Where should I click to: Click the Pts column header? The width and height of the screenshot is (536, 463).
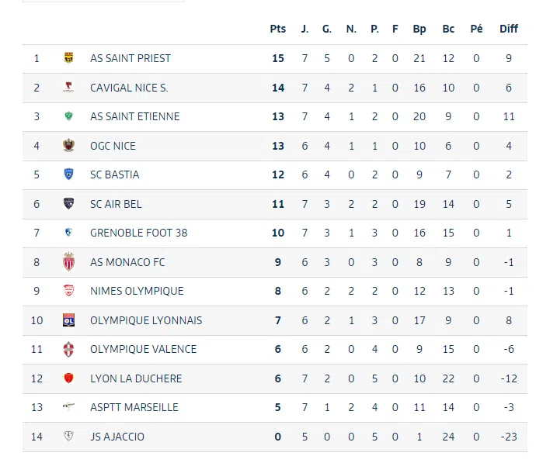[x=278, y=29]
